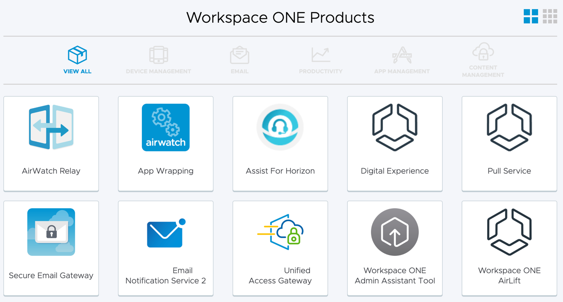Click the Digital Experience hexagon icon
The width and height of the screenshot is (563, 302).
pyautogui.click(x=395, y=127)
